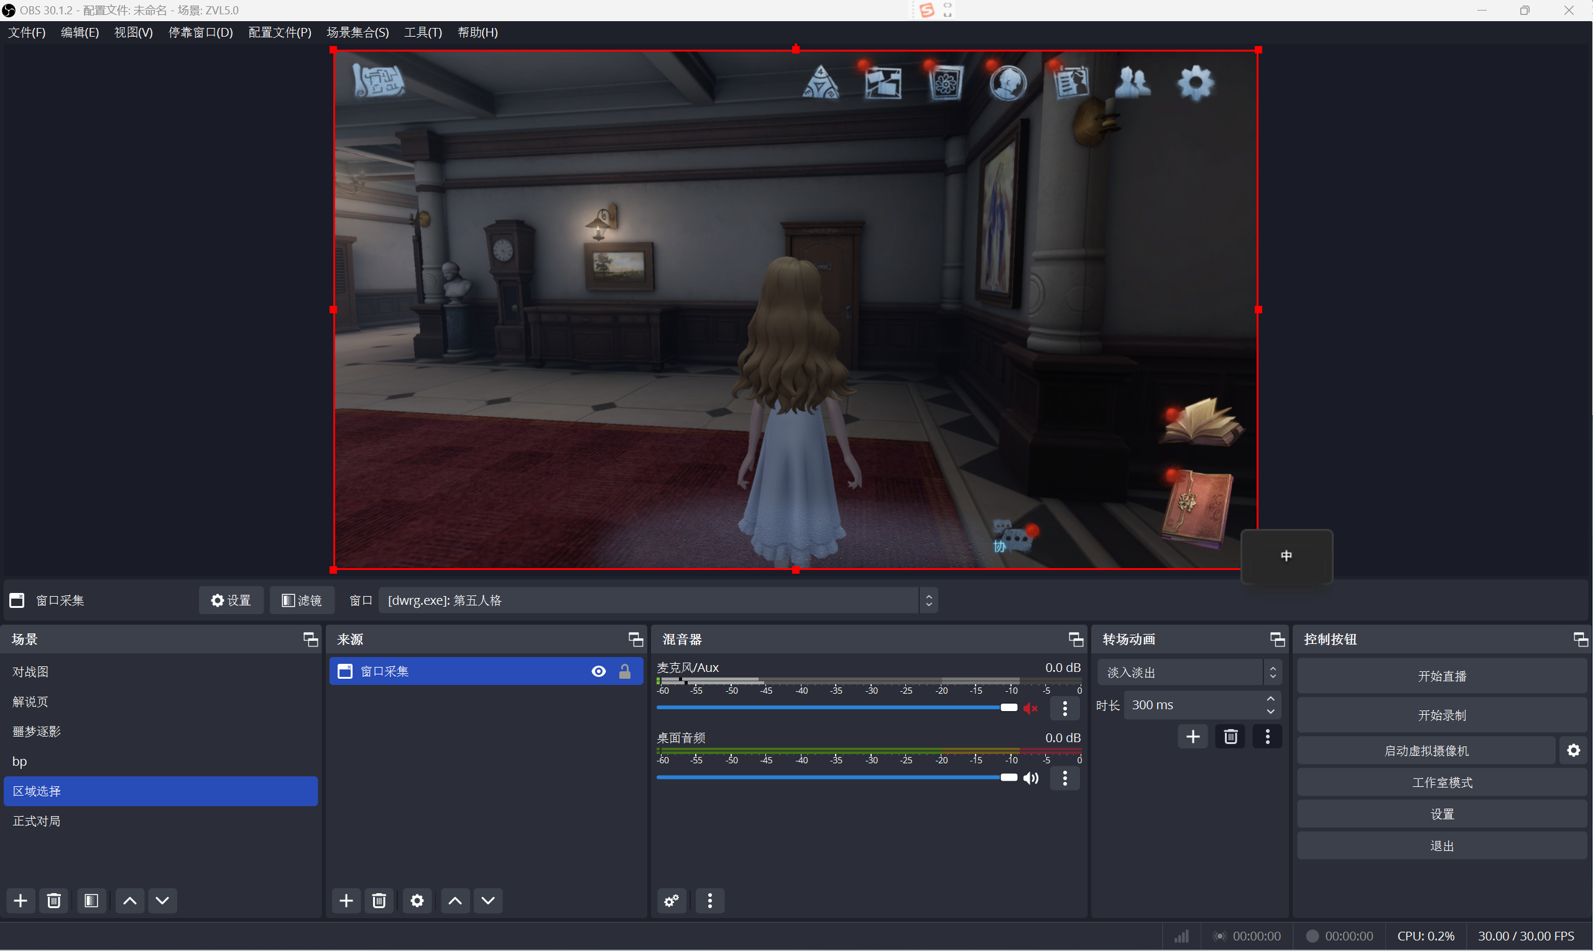This screenshot has width=1593, height=951.
Task: Open source properties gear icon
Action: pos(417,901)
